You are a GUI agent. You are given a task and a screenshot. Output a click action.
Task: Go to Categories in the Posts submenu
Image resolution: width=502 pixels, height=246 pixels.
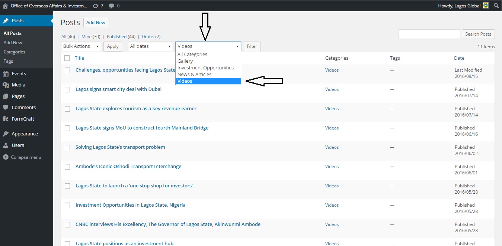click(x=15, y=52)
